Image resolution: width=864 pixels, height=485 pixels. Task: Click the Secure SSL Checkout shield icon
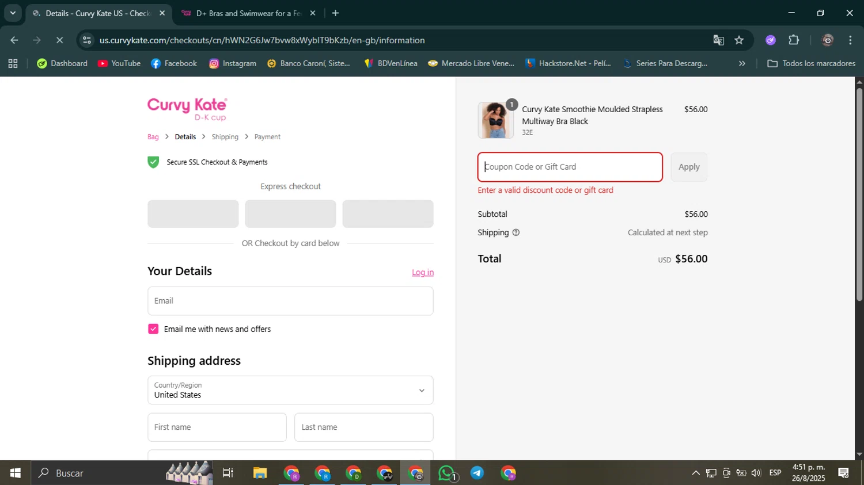(x=153, y=162)
